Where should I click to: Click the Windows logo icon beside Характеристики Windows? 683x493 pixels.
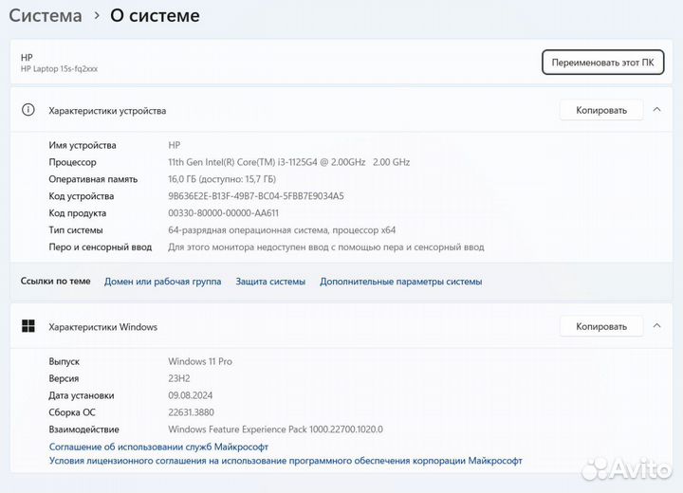(x=28, y=326)
